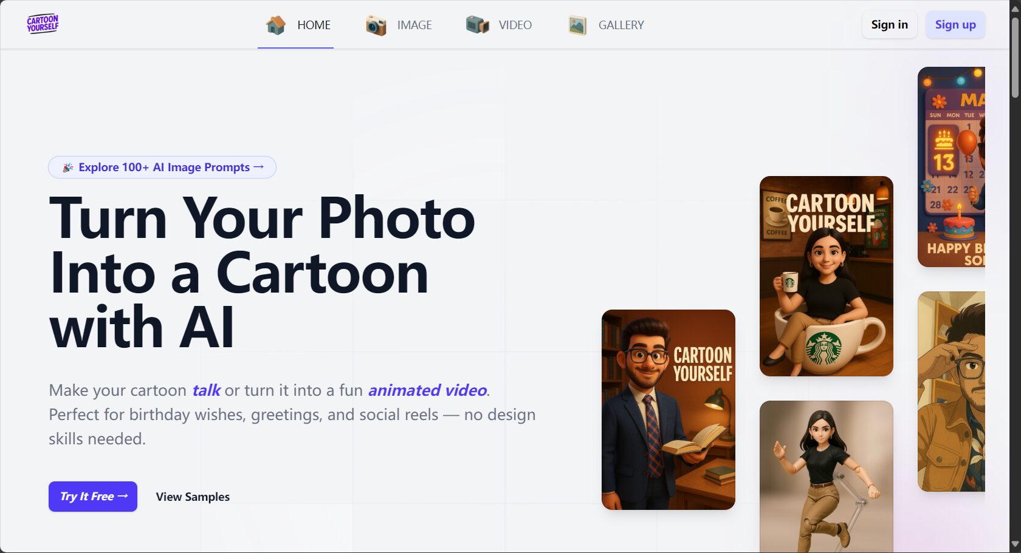Click the Cartoon Yourself logo
The width and height of the screenshot is (1021, 553).
[x=43, y=24]
